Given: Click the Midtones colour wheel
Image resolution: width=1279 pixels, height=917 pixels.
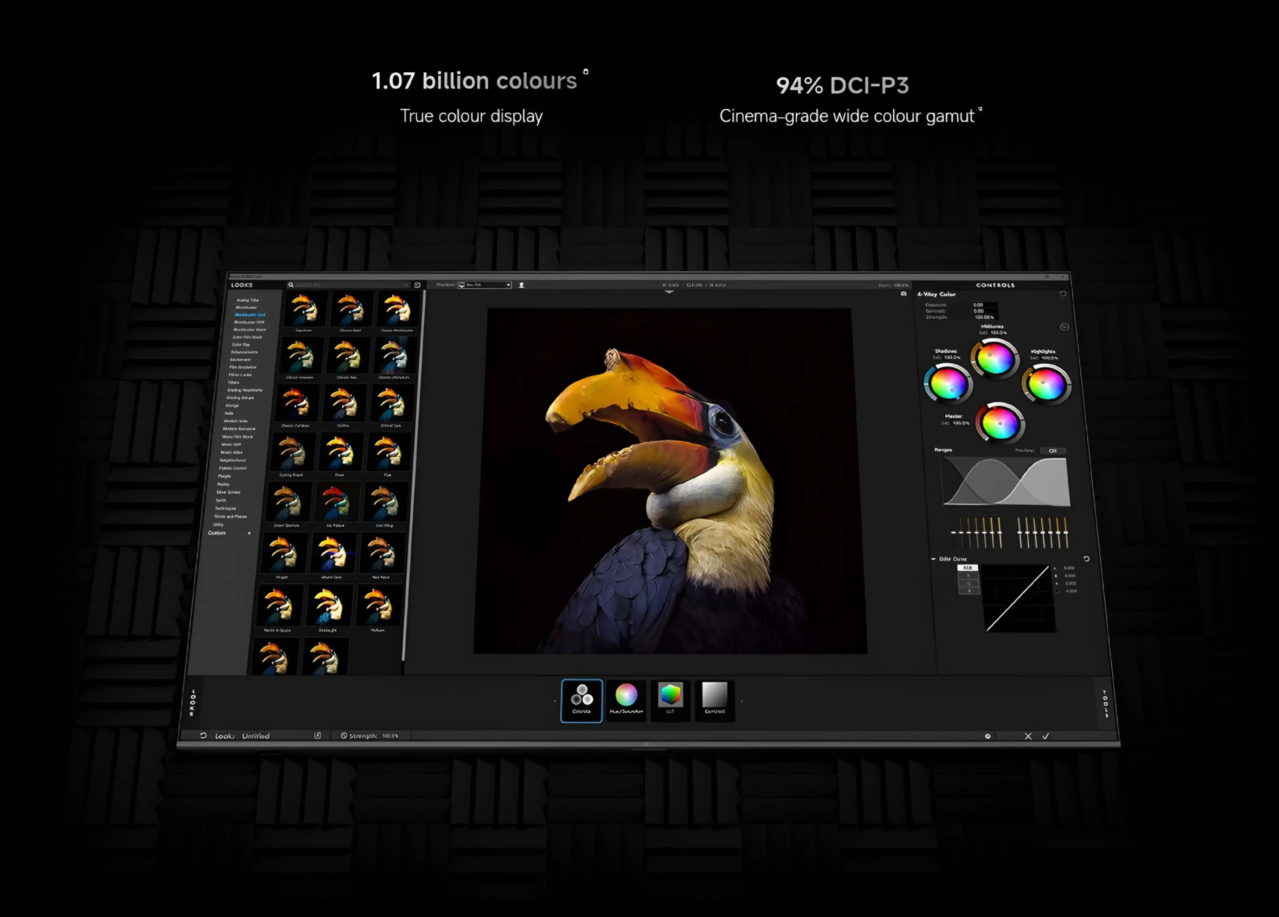Looking at the screenshot, I should [x=995, y=359].
